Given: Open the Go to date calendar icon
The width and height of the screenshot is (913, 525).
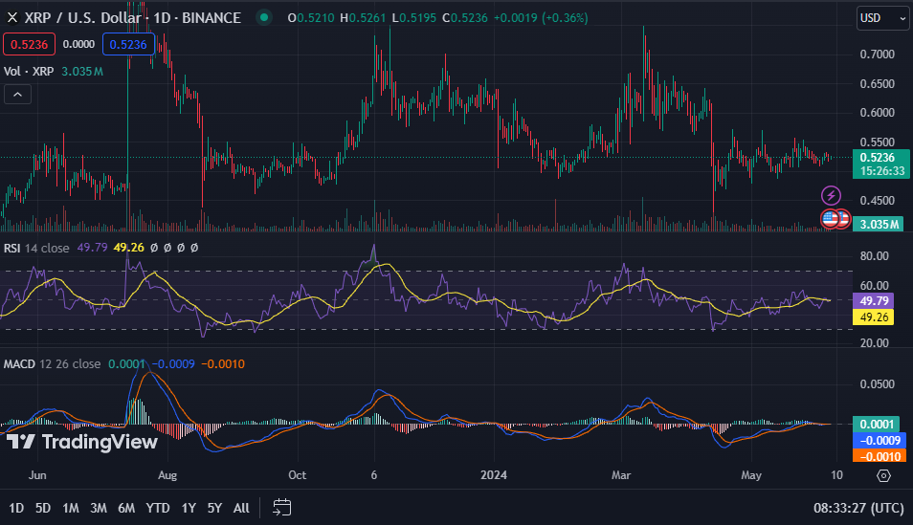Looking at the screenshot, I should tap(281, 507).
